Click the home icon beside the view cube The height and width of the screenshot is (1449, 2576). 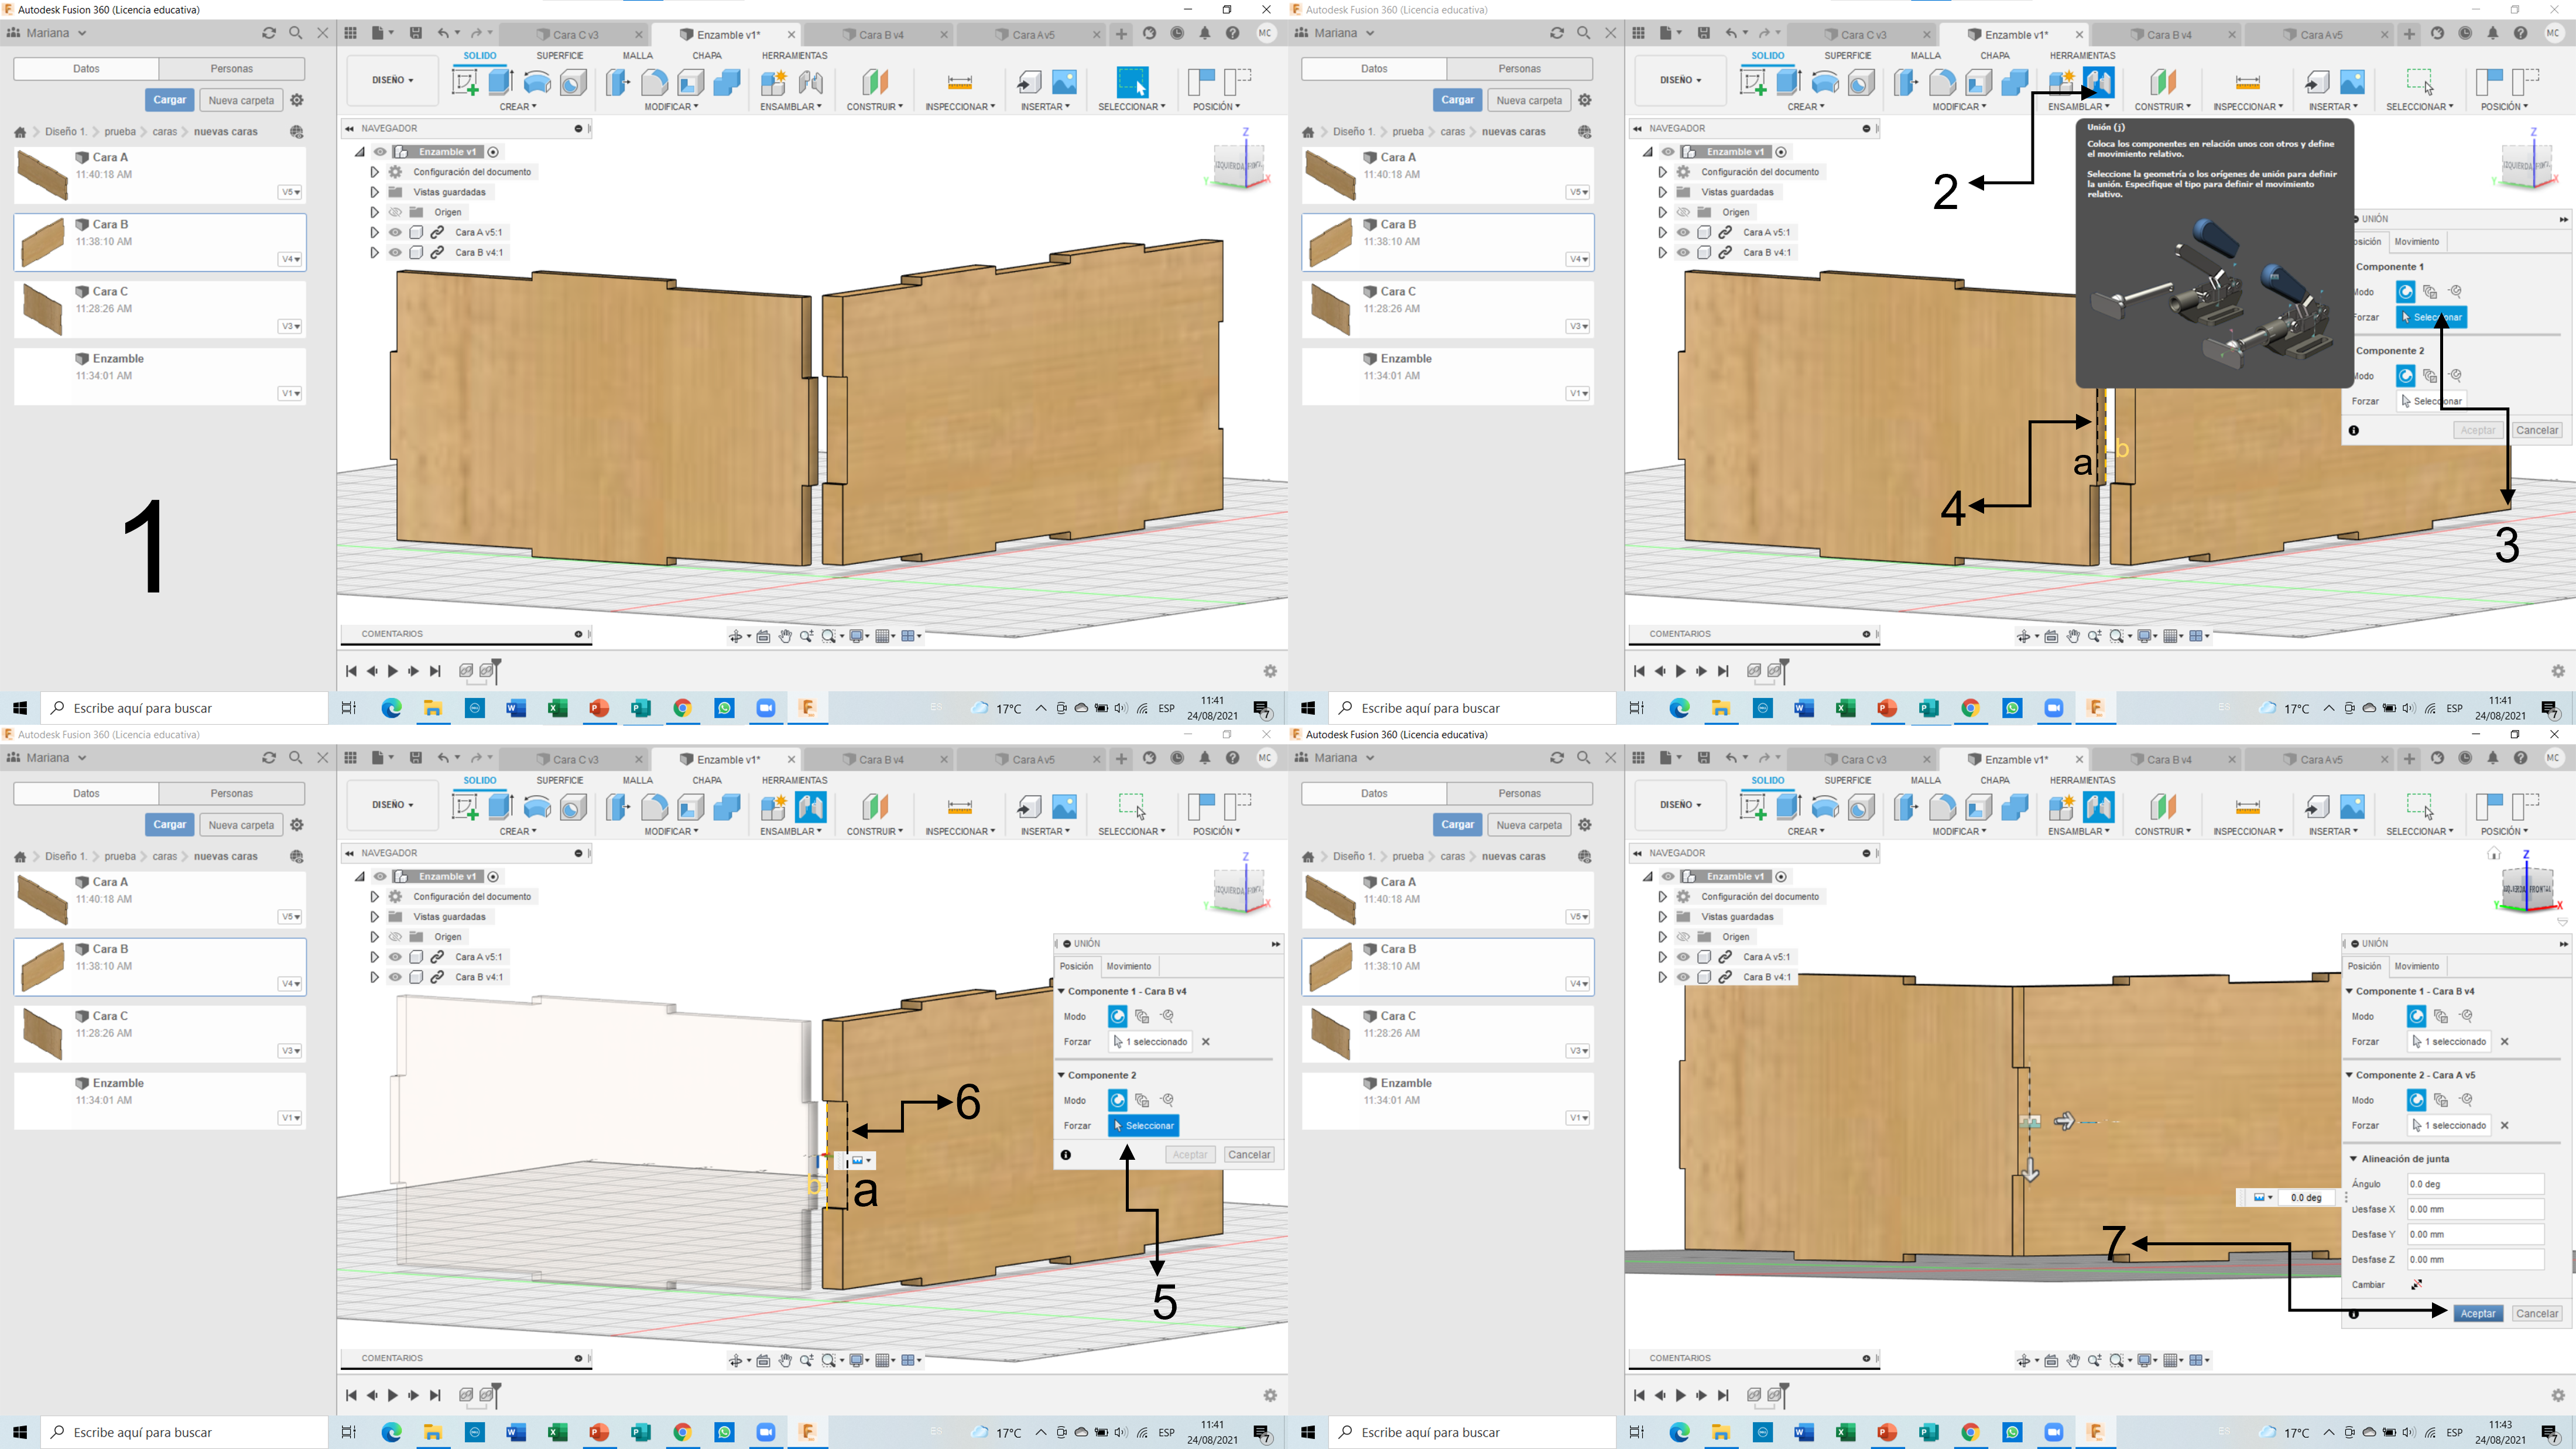(x=2494, y=853)
